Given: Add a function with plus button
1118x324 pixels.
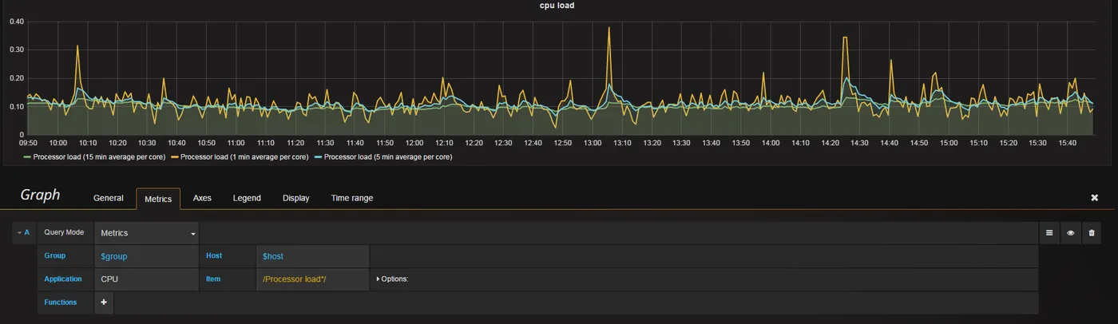Looking at the screenshot, I should click(104, 302).
